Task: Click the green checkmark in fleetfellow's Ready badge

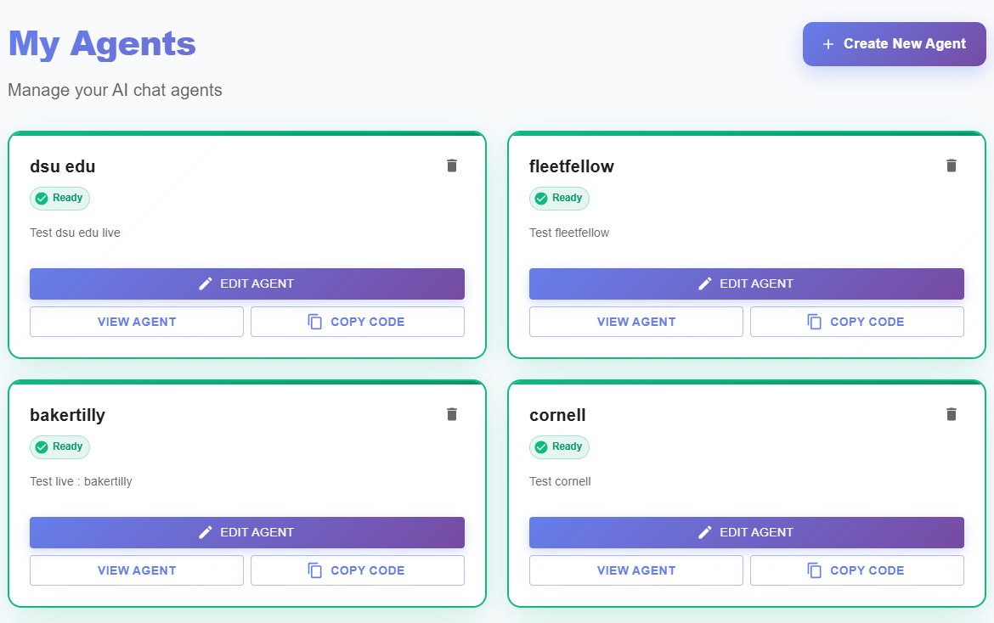Action: [x=541, y=198]
